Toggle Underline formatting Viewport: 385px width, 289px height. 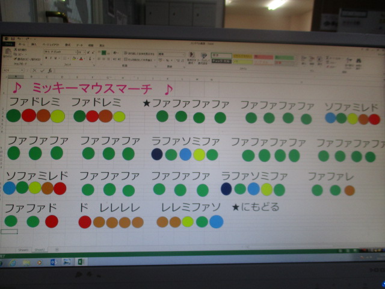[55, 58]
